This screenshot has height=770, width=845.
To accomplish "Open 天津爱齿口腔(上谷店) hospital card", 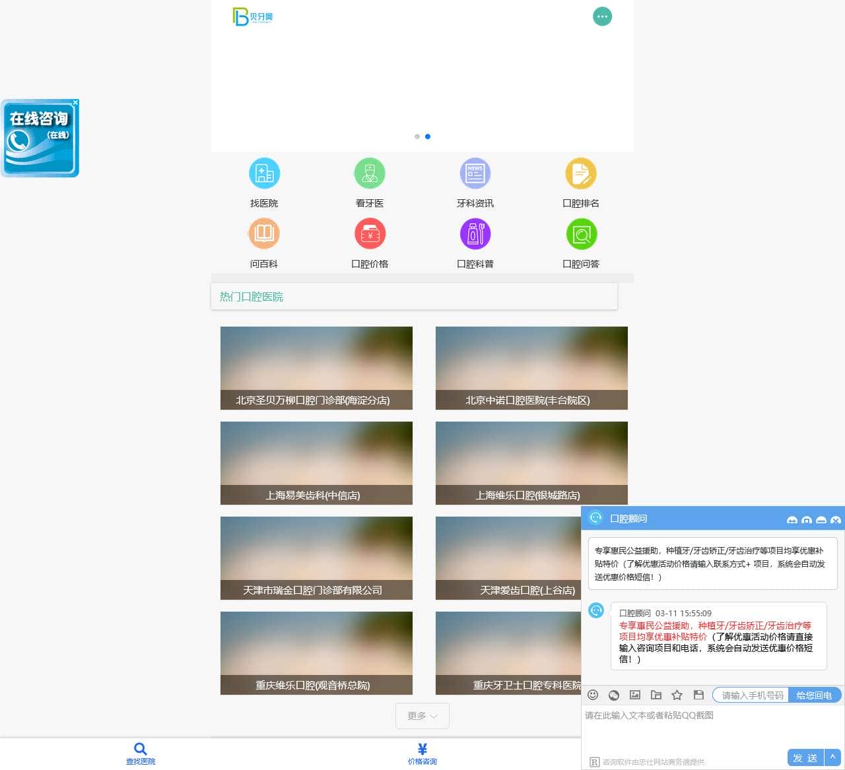I will [508, 558].
